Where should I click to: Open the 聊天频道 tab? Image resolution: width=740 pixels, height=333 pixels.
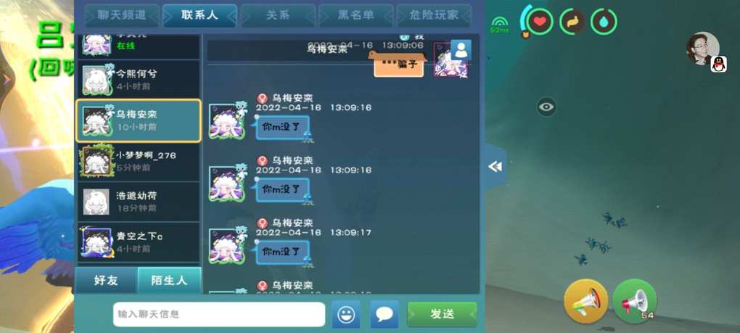pyautogui.click(x=122, y=15)
